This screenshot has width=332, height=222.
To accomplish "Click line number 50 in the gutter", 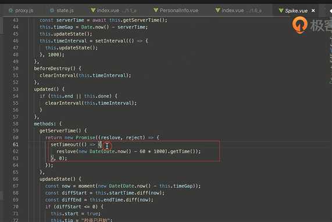I will coord(16,68).
